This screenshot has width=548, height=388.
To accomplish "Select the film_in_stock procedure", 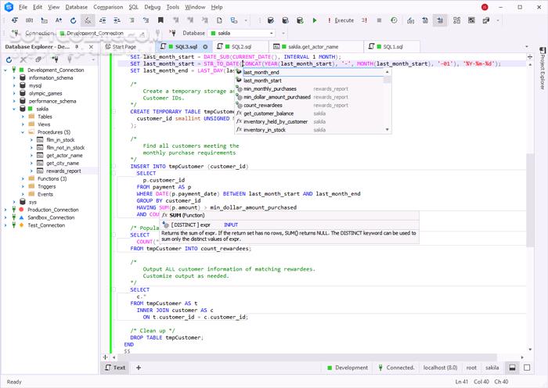I will coord(60,140).
